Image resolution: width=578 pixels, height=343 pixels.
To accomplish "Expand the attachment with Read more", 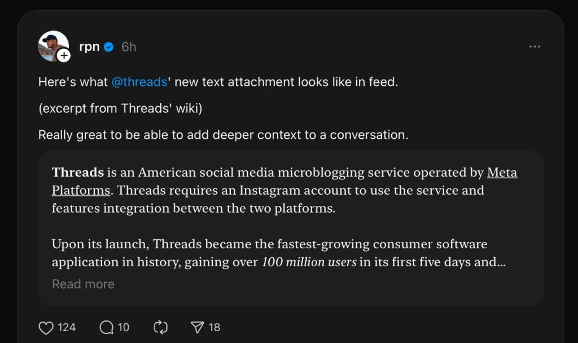I will click(x=83, y=284).
